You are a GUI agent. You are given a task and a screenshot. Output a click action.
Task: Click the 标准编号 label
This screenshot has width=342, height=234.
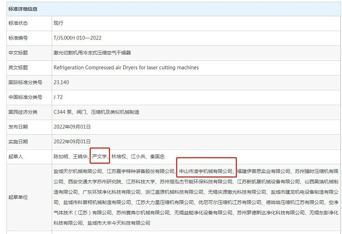18,38
